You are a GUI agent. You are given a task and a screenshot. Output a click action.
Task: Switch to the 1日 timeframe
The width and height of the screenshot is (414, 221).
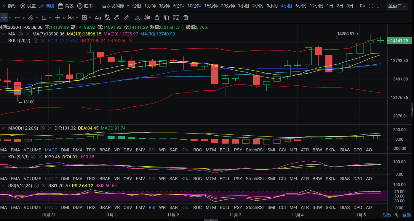[x=330, y=6]
